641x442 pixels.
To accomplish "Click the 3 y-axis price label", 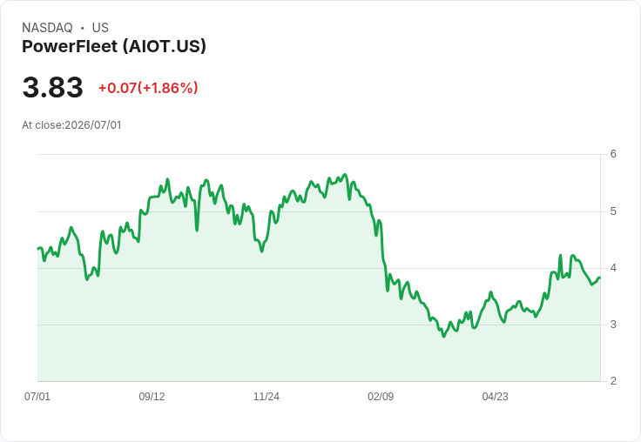I will pos(613,325).
